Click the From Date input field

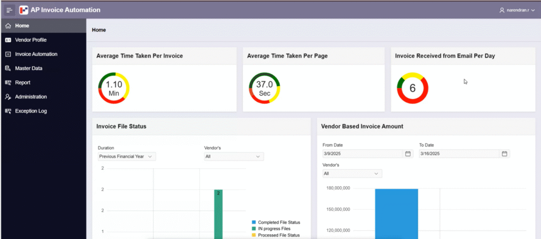click(x=362, y=154)
